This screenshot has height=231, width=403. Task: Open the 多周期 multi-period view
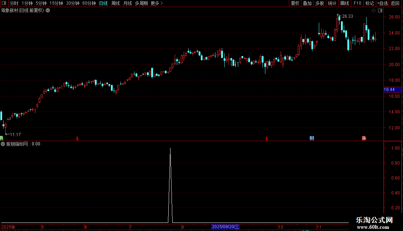pyautogui.click(x=141, y=3)
